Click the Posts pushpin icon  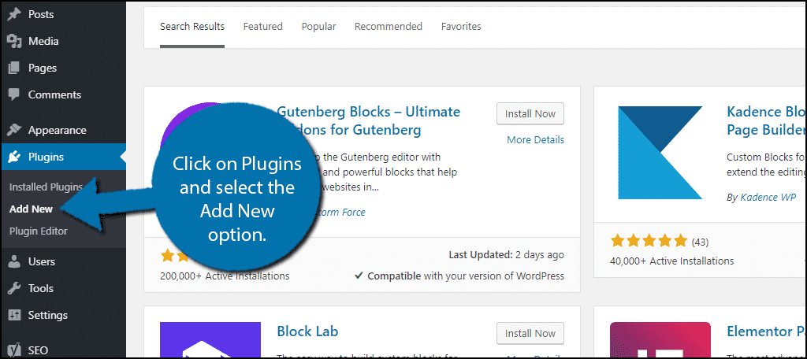pyautogui.click(x=14, y=14)
